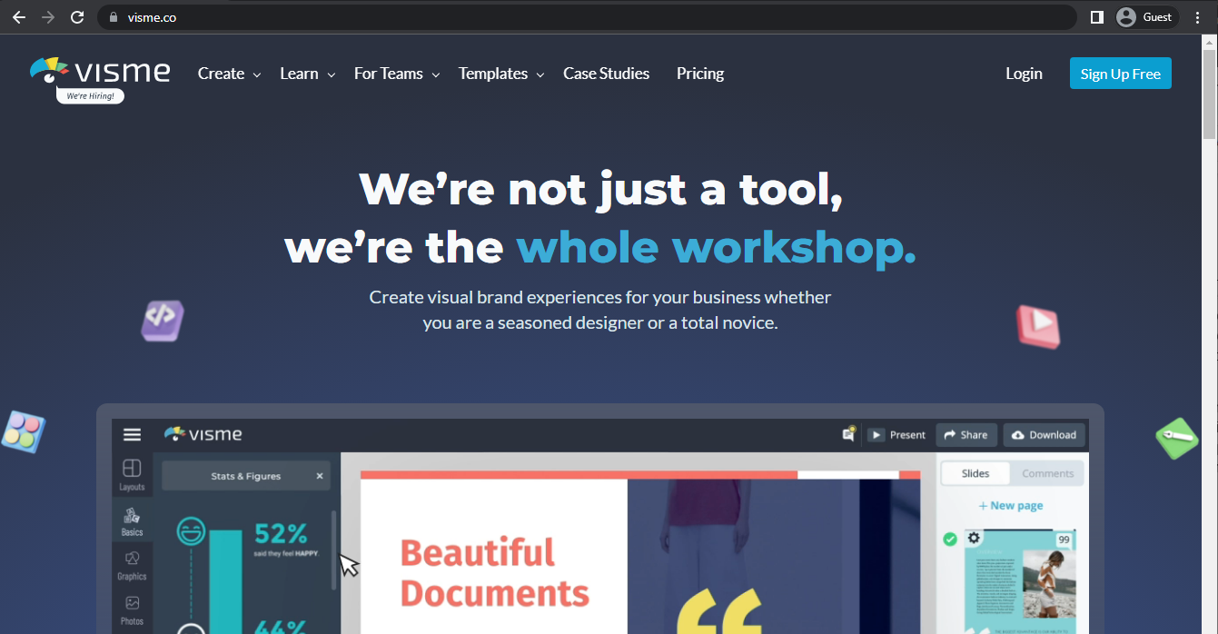1218x634 pixels.
Task: Expand the Templates menu
Action: click(x=501, y=74)
